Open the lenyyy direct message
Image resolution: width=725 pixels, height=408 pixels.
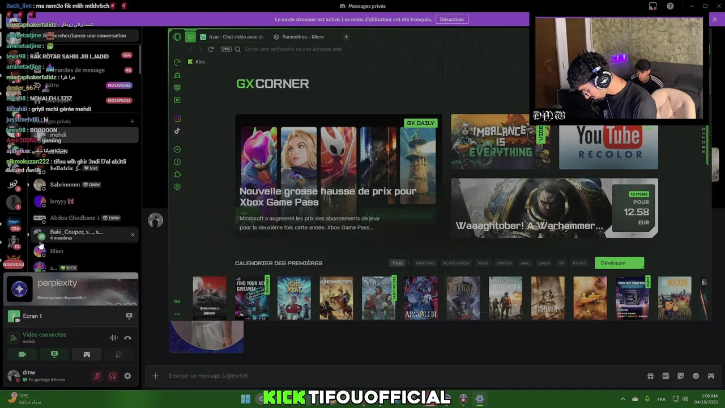pos(84,201)
